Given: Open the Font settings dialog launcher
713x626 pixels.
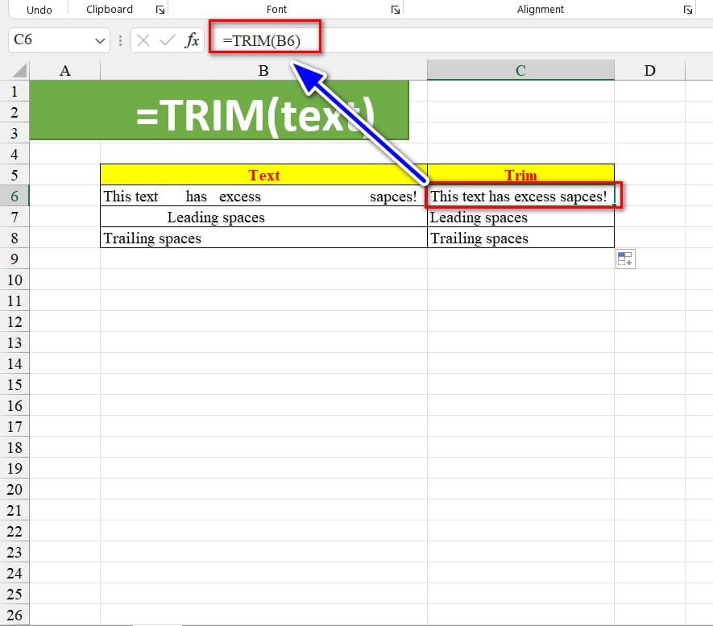Looking at the screenshot, I should pos(395,10).
